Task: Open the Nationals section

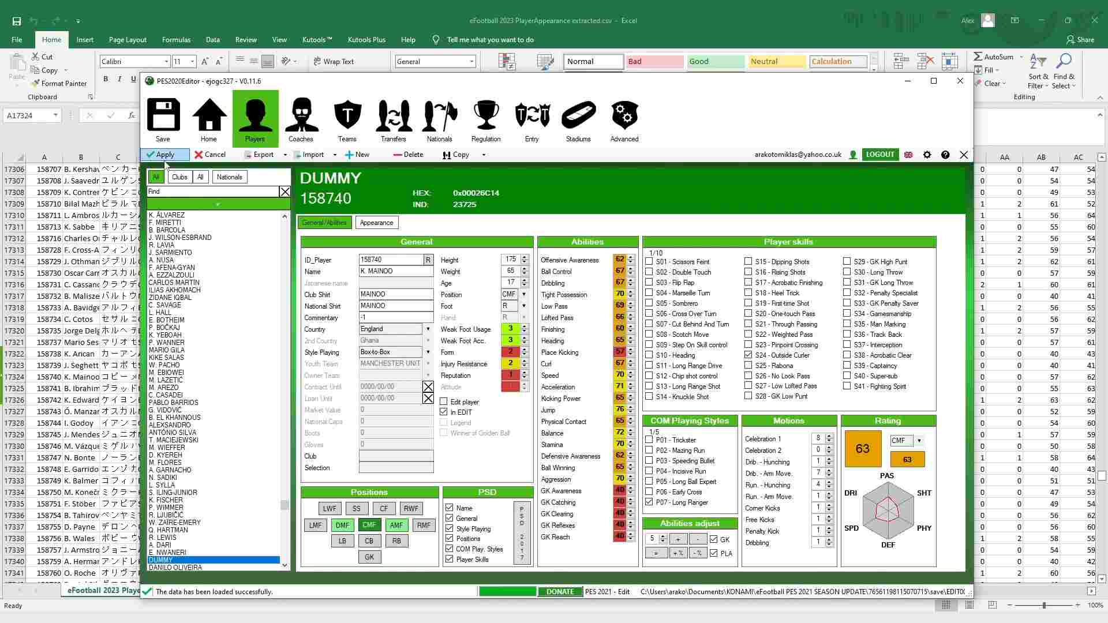Action: 440,119
